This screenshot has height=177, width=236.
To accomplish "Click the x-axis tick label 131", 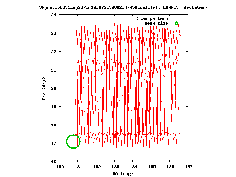I will click(79, 167).
